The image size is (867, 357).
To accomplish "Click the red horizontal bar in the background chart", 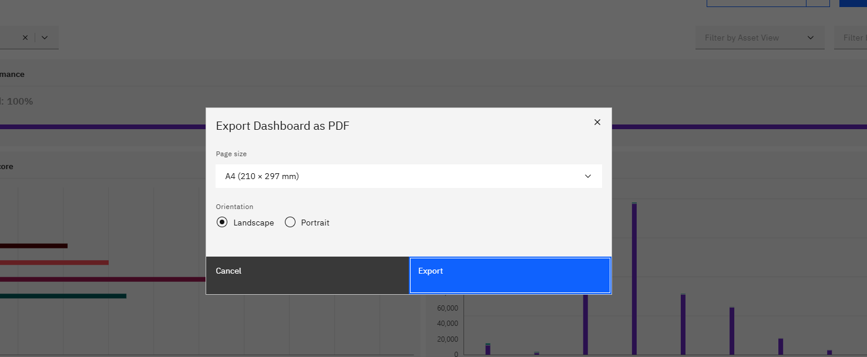I will (54, 262).
